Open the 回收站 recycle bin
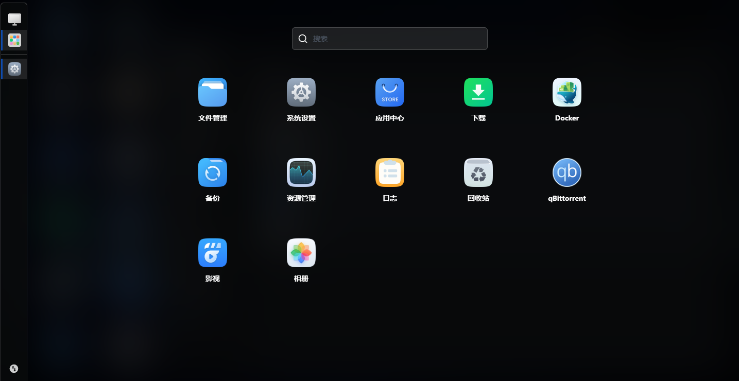Image resolution: width=739 pixels, height=381 pixels. pos(478,172)
